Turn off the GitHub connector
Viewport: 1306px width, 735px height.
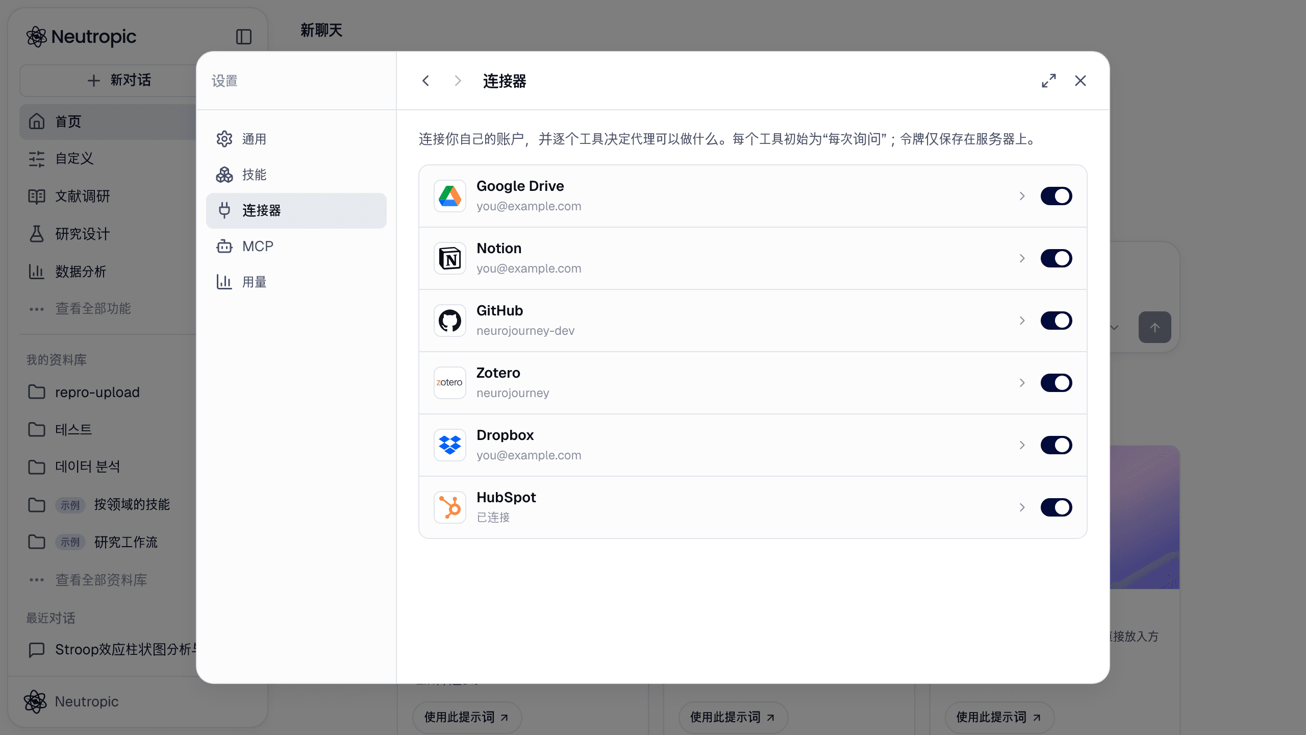(x=1056, y=321)
